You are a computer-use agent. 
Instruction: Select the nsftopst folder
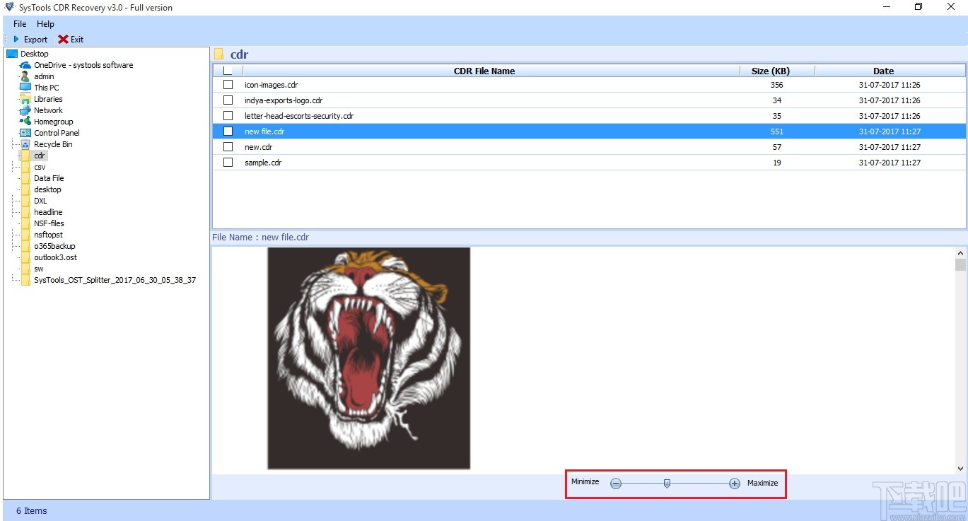click(x=48, y=235)
